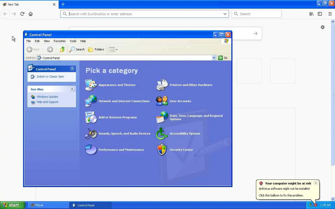This screenshot has width=335, height=209.
Task: Open Performance and Maintenance pie icon
Action: [91, 150]
